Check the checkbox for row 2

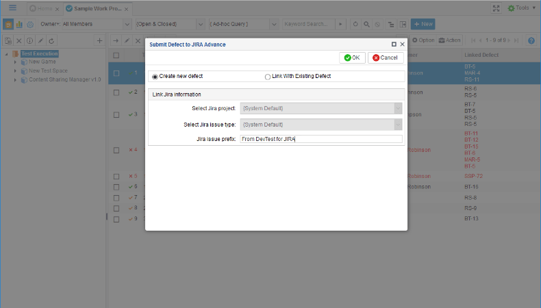(116, 92)
